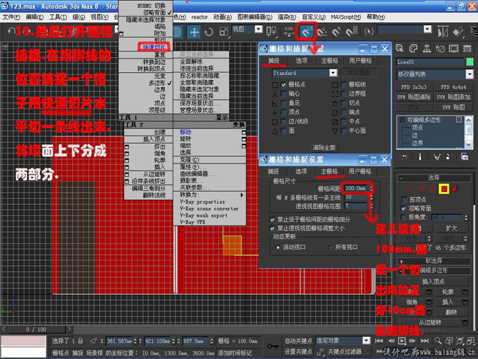Open the 视图 reference coordinate dropdown
Image resolution: width=478 pixels, height=359 pixels.
pos(258,29)
